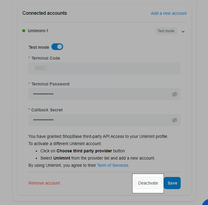Focus the Callback Secret field
The width and height of the screenshot is (208, 205).
(x=104, y=120)
